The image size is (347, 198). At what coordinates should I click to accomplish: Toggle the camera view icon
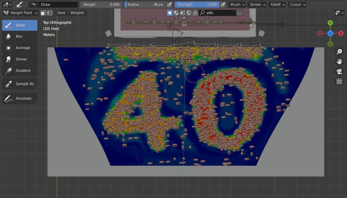click(339, 71)
